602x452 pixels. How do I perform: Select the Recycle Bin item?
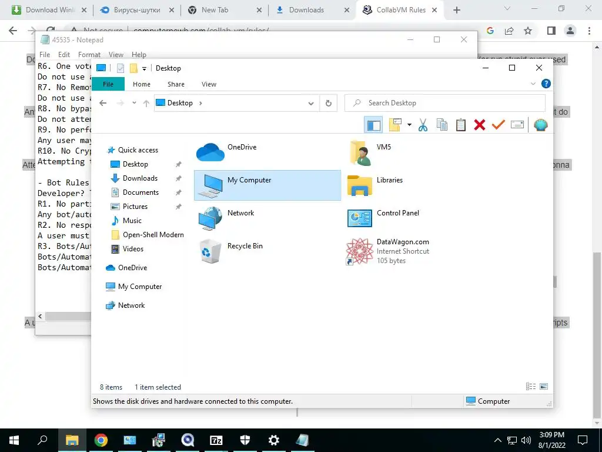click(267, 251)
